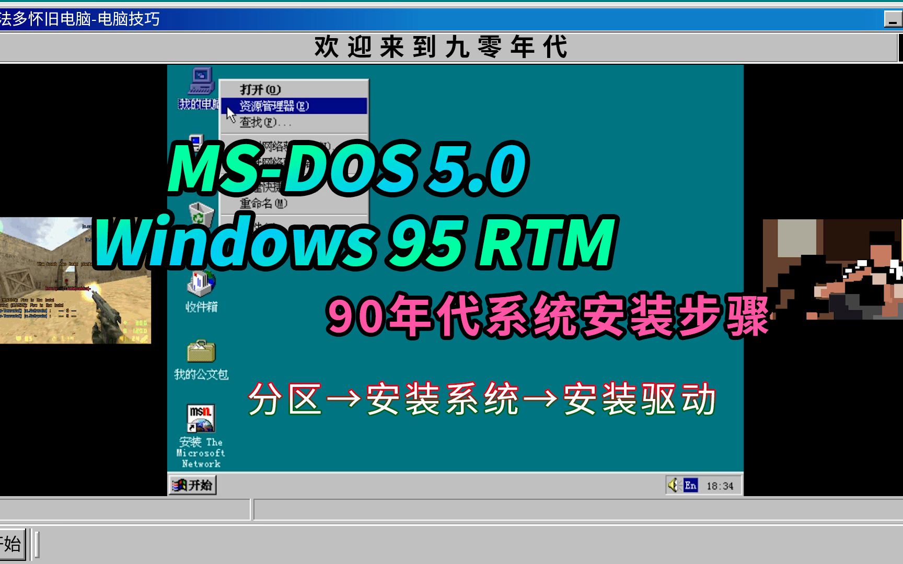The width and height of the screenshot is (903, 564).
Task: Minimize the outer retro window
Action: (892, 19)
